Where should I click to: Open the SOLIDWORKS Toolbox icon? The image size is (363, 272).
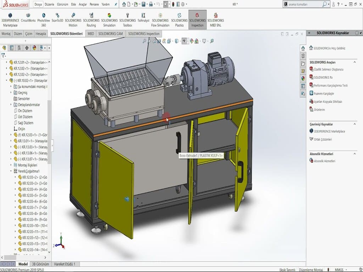click(128, 16)
